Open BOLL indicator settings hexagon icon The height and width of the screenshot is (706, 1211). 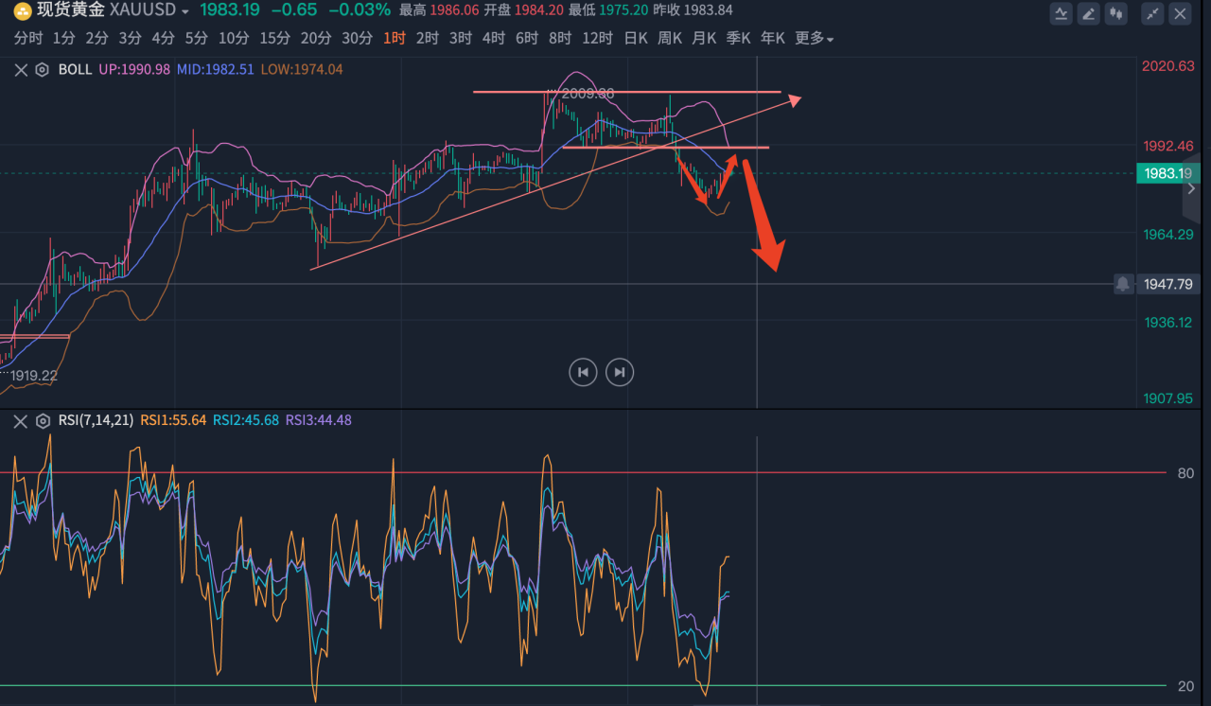click(x=42, y=69)
